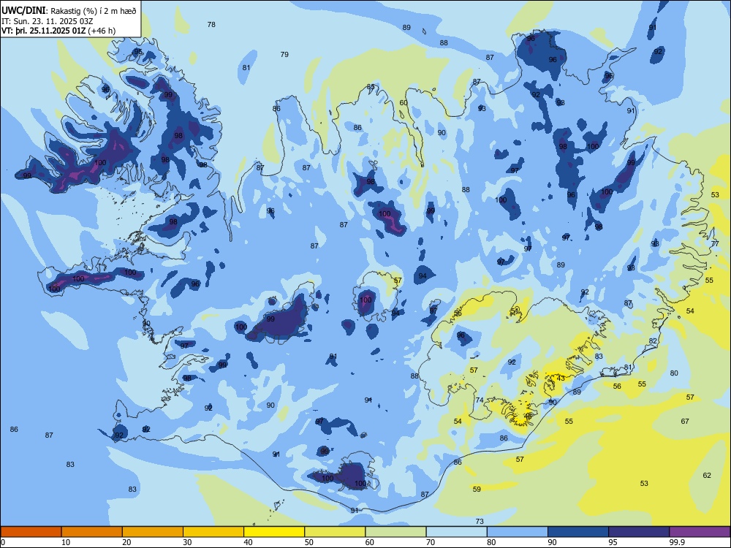Click the humidity value '82' in the southeast
The image size is (731, 548).
pyautogui.click(x=653, y=340)
